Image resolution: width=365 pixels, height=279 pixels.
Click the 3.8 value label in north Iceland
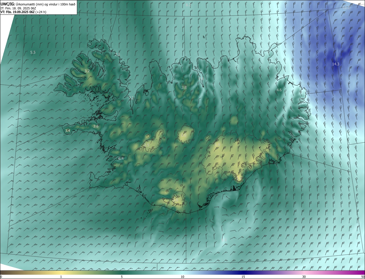[184, 87]
